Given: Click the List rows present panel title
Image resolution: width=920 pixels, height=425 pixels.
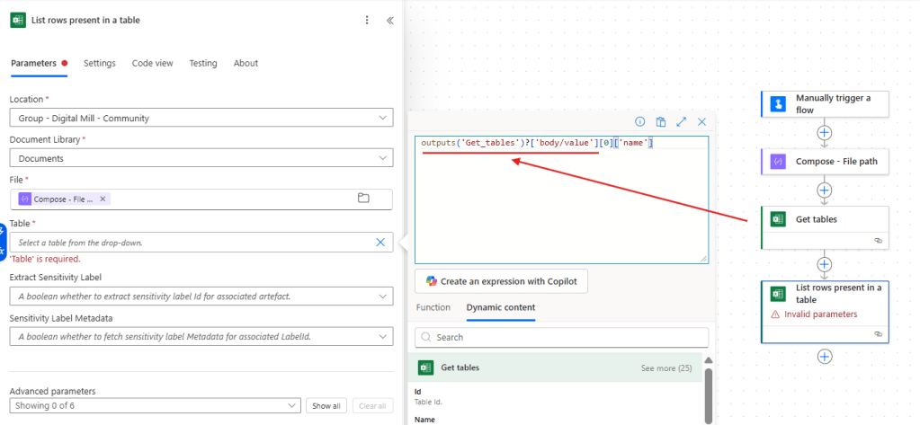Looking at the screenshot, I should [85, 20].
